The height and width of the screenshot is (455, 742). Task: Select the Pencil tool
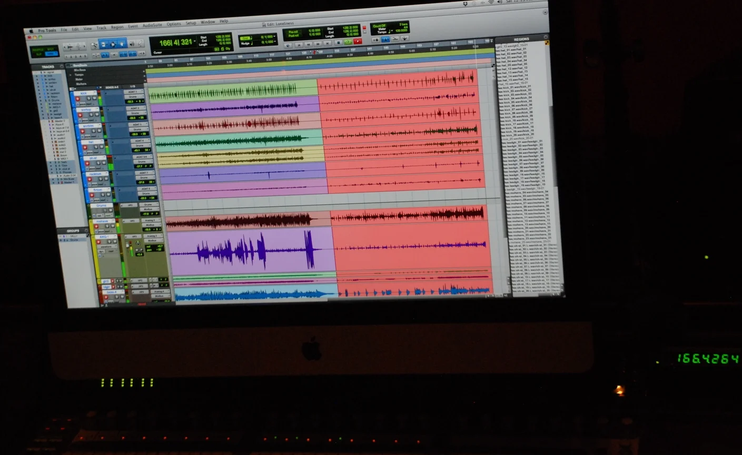141,43
